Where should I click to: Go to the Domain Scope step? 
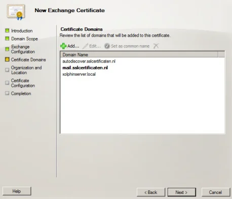tap(24, 39)
